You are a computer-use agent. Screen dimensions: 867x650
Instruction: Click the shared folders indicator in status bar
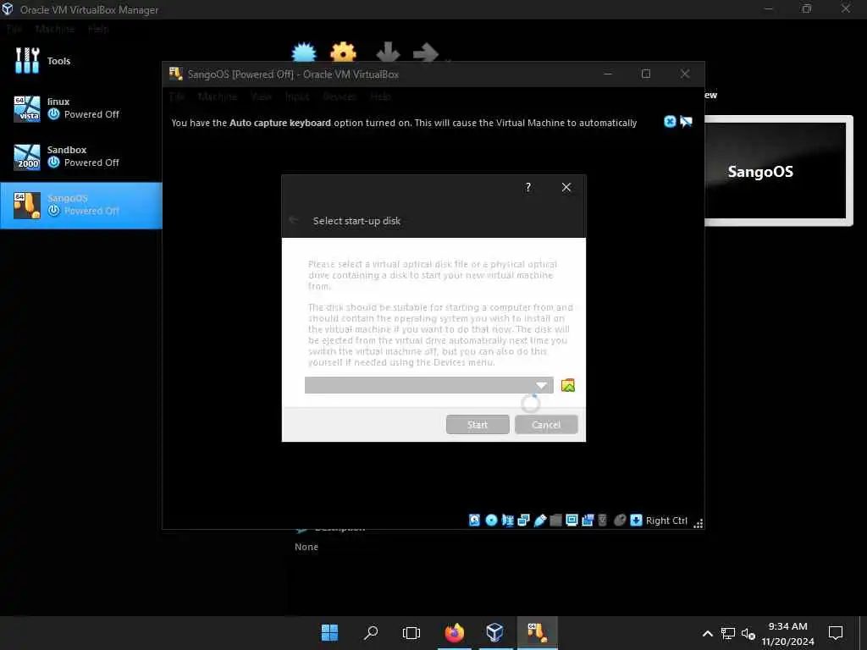555,521
